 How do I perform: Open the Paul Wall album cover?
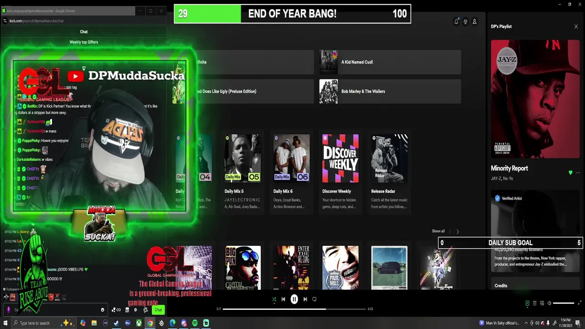(340, 267)
